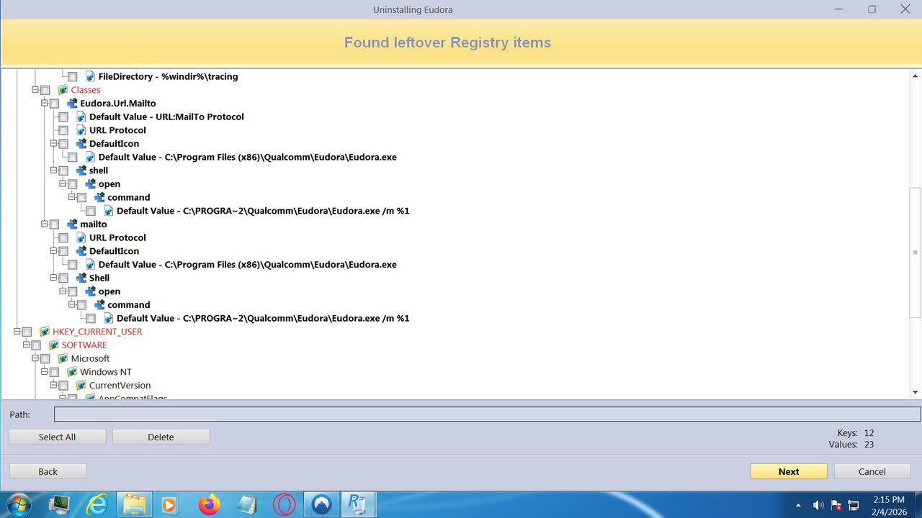Open Internet Explorer from the taskbar

coord(97,505)
